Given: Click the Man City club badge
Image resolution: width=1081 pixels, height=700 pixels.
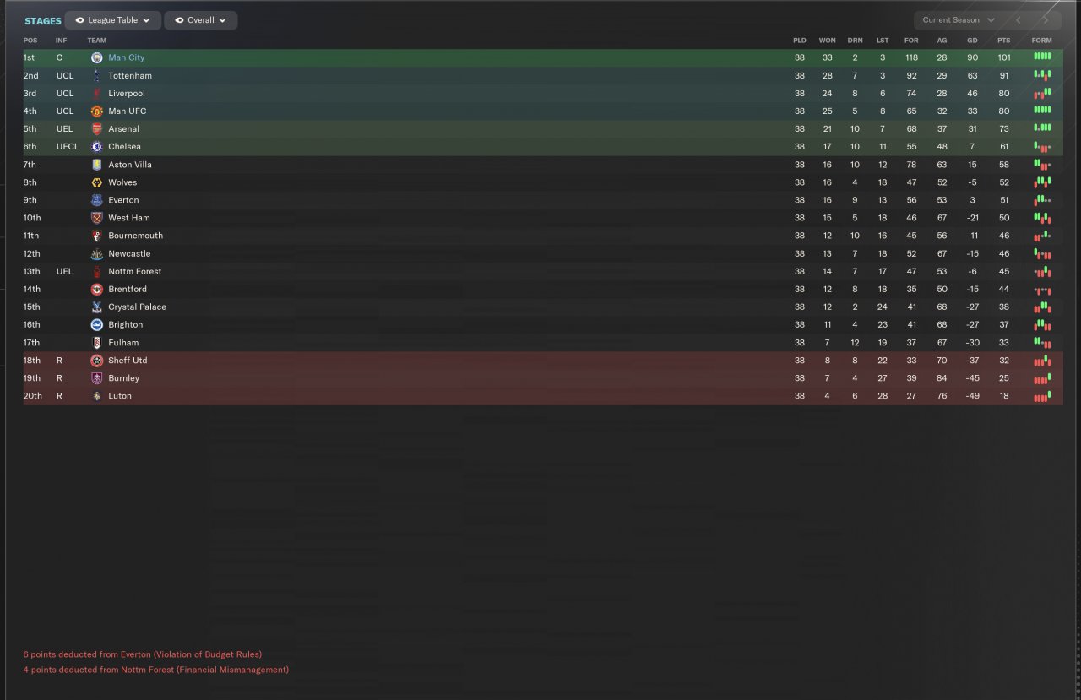Looking at the screenshot, I should pyautogui.click(x=96, y=57).
